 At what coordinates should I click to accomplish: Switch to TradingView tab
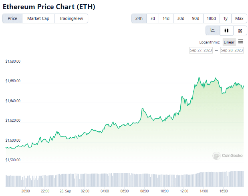tap(71, 19)
